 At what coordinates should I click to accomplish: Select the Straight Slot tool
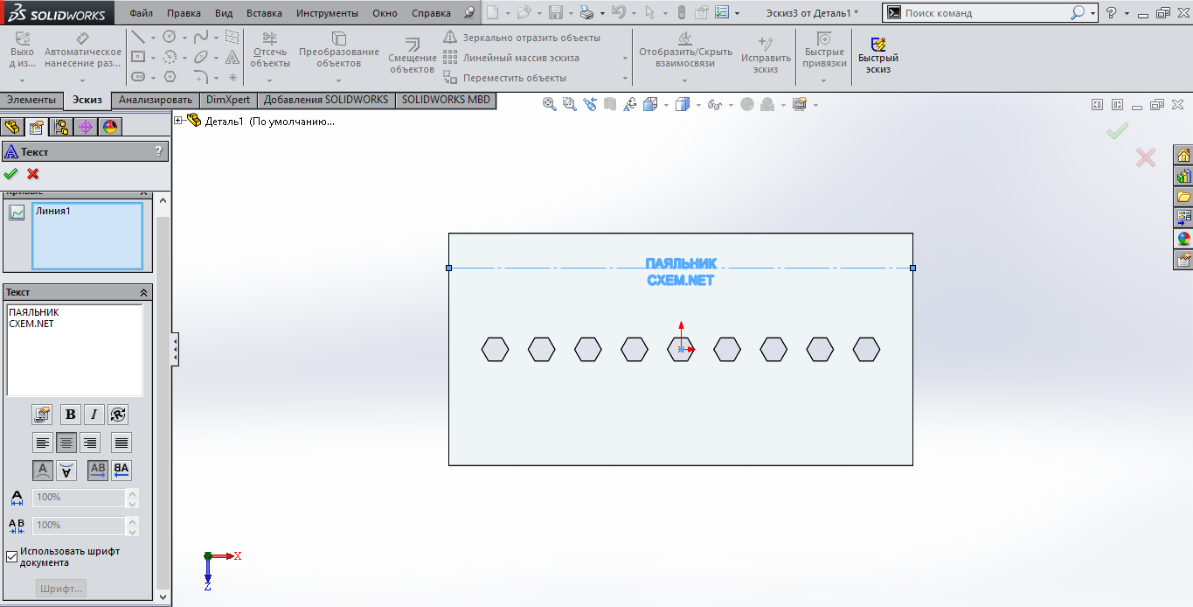137,77
